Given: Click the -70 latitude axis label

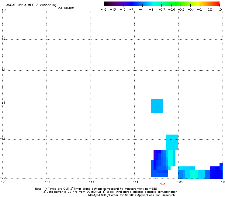Looking at the screenshot, I should [3, 178].
